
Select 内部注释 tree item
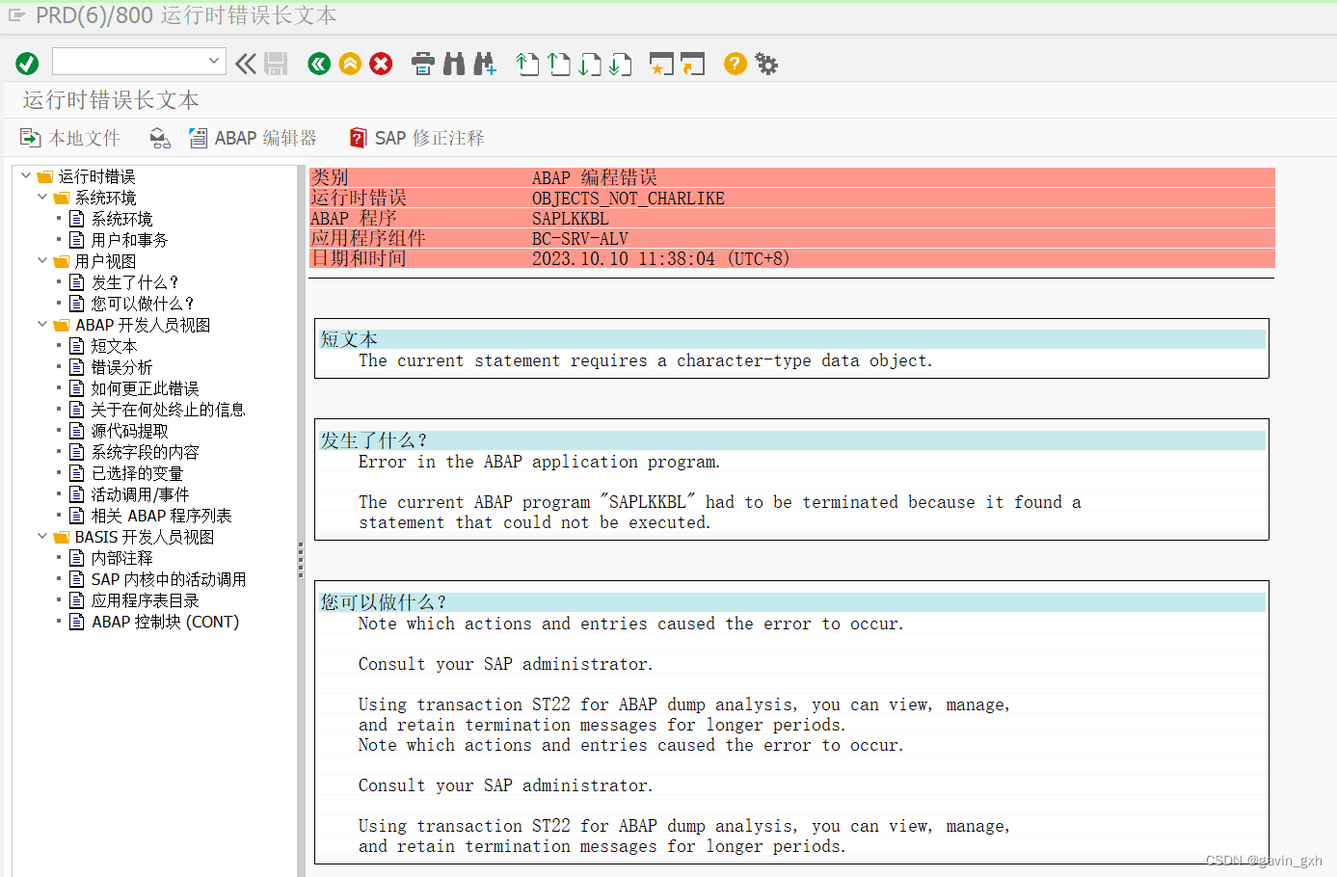pyautogui.click(x=121, y=558)
